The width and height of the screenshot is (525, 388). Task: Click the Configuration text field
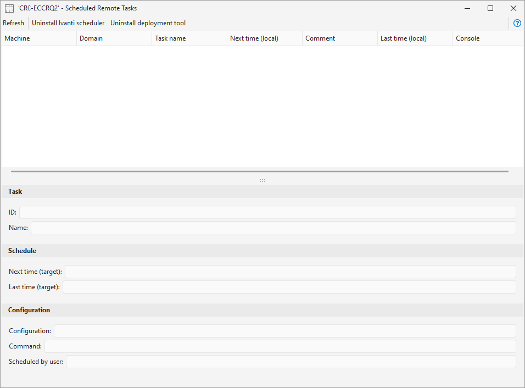coord(285,330)
